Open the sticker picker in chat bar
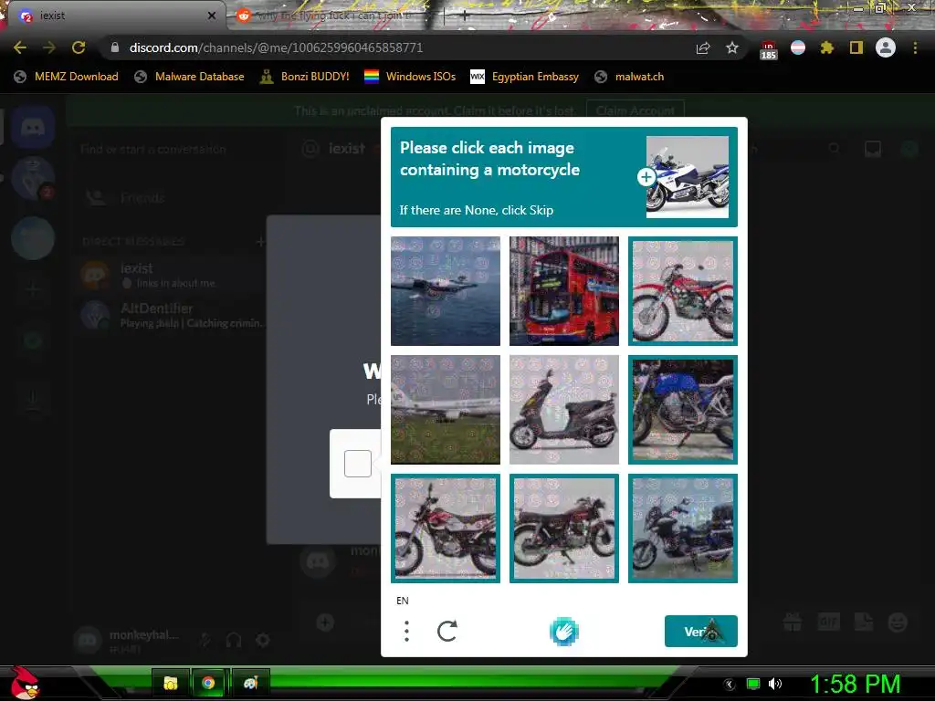This screenshot has width=935, height=701. [x=864, y=623]
